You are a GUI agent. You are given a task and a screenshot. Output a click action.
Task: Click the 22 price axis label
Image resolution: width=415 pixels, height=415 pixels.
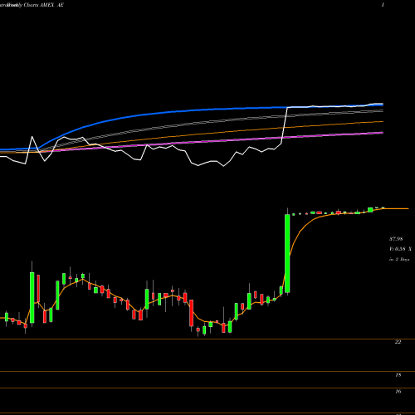[x=398, y=342]
